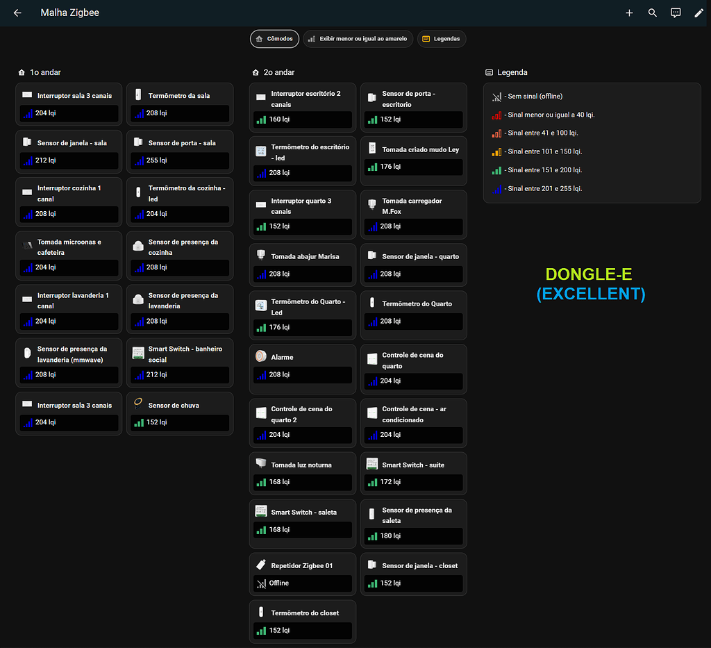Viewport: 711px width, 648px height.
Task: Click the back arrow in header
Action: tap(17, 13)
